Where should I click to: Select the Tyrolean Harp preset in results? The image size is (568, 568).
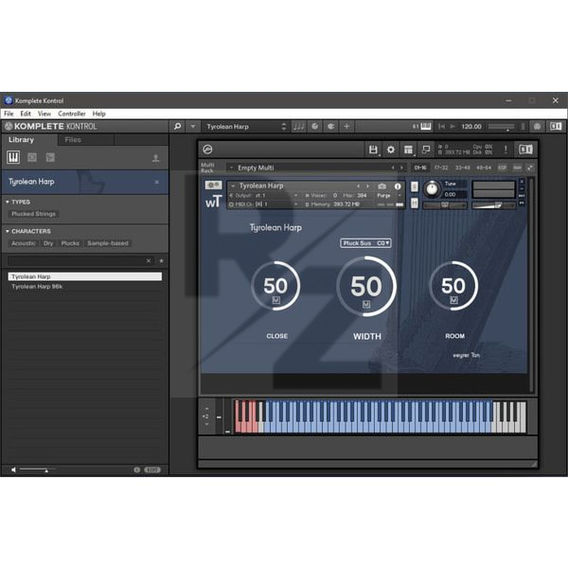click(85, 276)
